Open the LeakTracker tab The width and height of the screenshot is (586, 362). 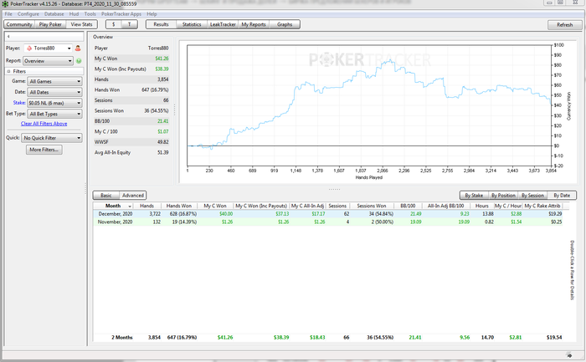click(223, 24)
